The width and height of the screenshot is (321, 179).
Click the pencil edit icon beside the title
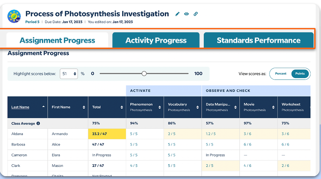tap(178, 14)
